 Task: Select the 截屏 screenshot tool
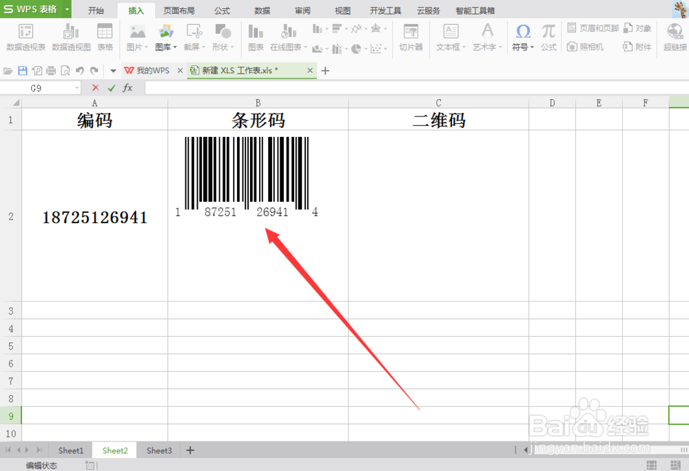[x=194, y=32]
